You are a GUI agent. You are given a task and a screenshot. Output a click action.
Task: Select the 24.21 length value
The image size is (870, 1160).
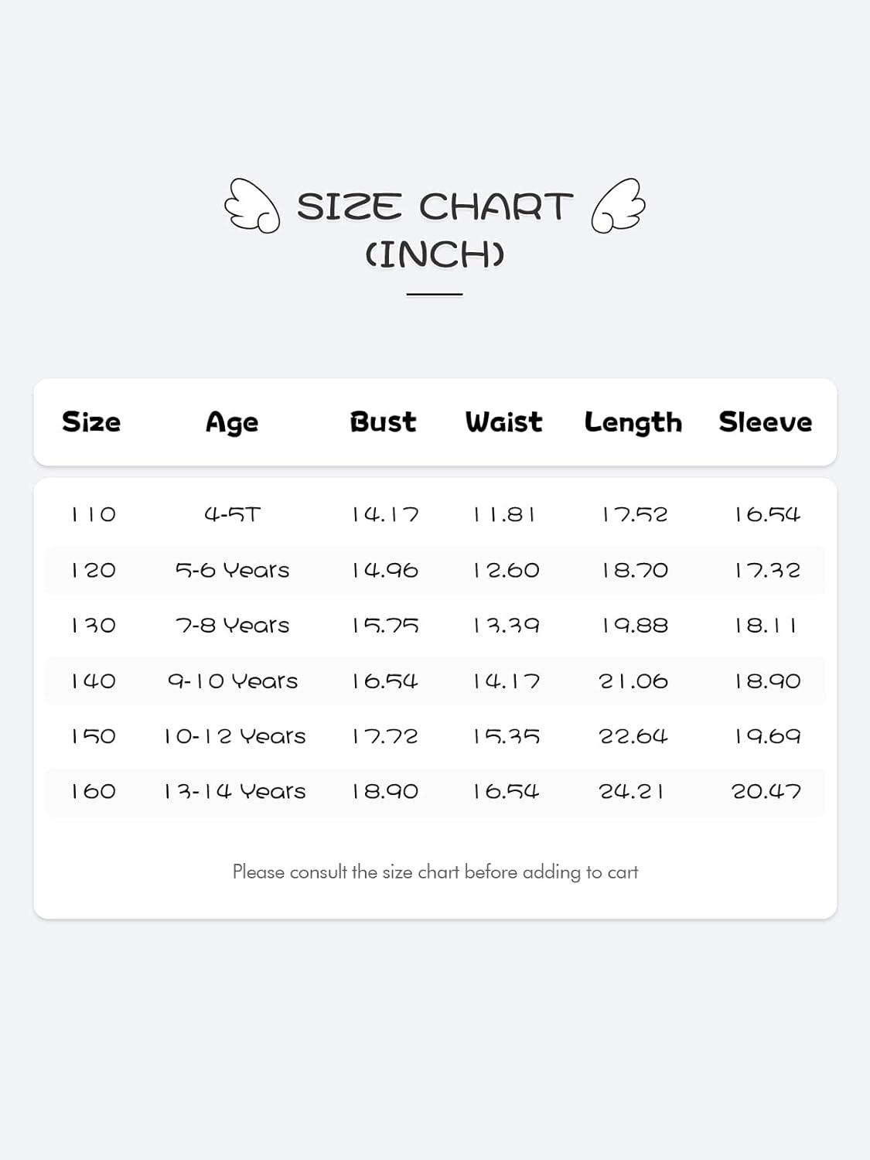coord(632,792)
